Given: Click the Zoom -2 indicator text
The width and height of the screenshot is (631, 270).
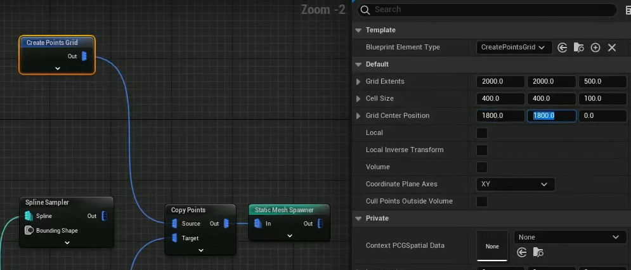Looking at the screenshot, I should (x=323, y=10).
